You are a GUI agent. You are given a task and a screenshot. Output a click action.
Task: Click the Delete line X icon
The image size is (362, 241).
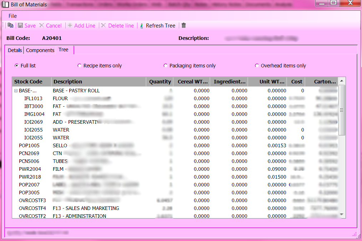click(104, 25)
